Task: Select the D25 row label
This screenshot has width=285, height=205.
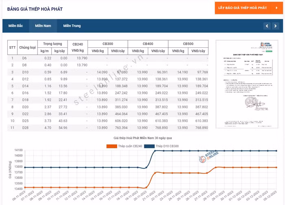Action: tap(25, 121)
